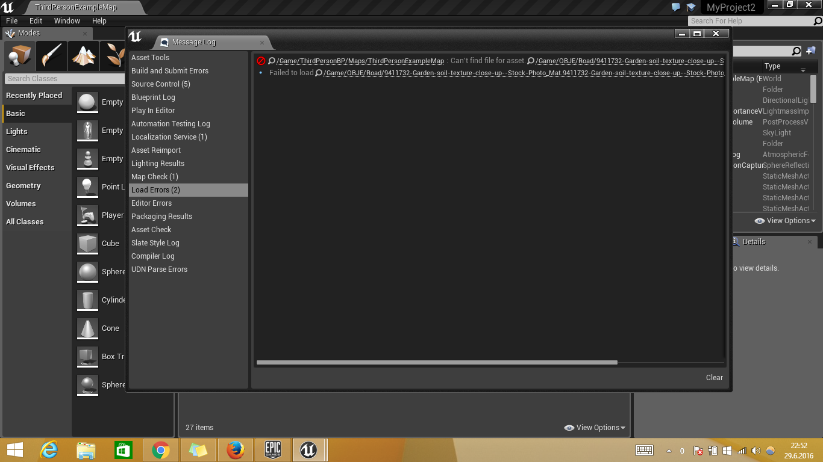Open the File menu
Image resolution: width=823 pixels, height=462 pixels.
click(x=11, y=20)
